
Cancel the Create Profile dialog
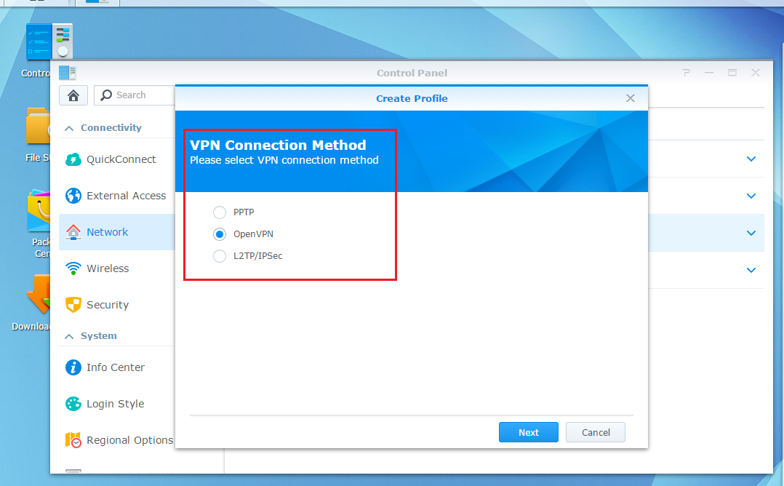596,432
